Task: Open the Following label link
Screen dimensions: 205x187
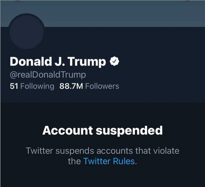Action: (x=37, y=86)
